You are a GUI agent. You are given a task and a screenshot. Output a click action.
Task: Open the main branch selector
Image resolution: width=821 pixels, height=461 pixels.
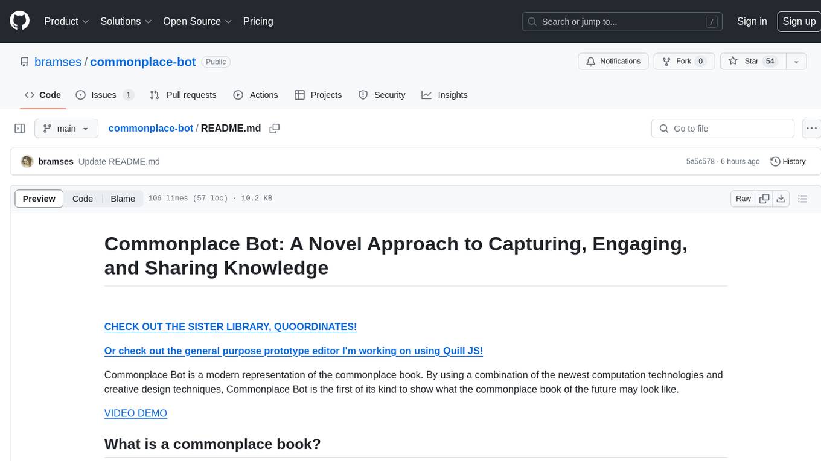(66, 129)
